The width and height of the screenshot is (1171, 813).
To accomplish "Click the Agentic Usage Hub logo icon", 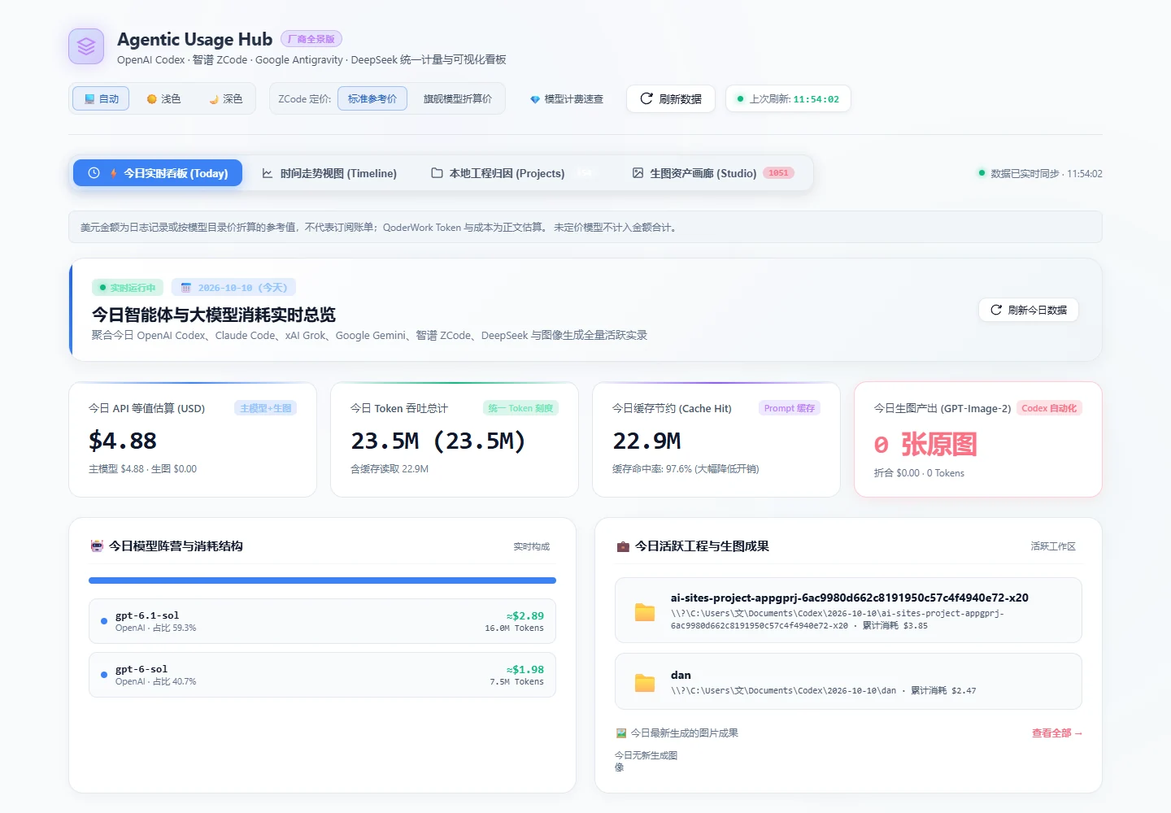I will pyautogui.click(x=86, y=47).
